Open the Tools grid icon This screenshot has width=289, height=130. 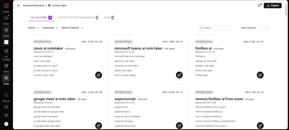(6, 78)
